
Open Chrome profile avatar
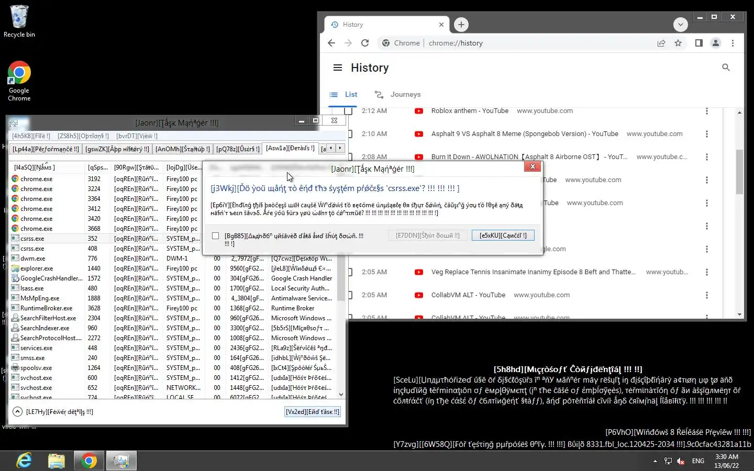[x=715, y=43]
